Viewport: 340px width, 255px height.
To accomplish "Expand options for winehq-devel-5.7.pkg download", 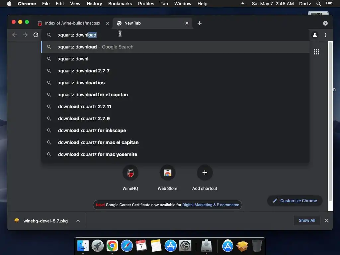I will pos(78,221).
